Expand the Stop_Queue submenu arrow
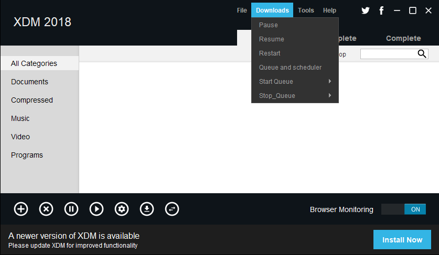Image resolution: width=439 pixels, height=255 pixels. tap(330, 95)
